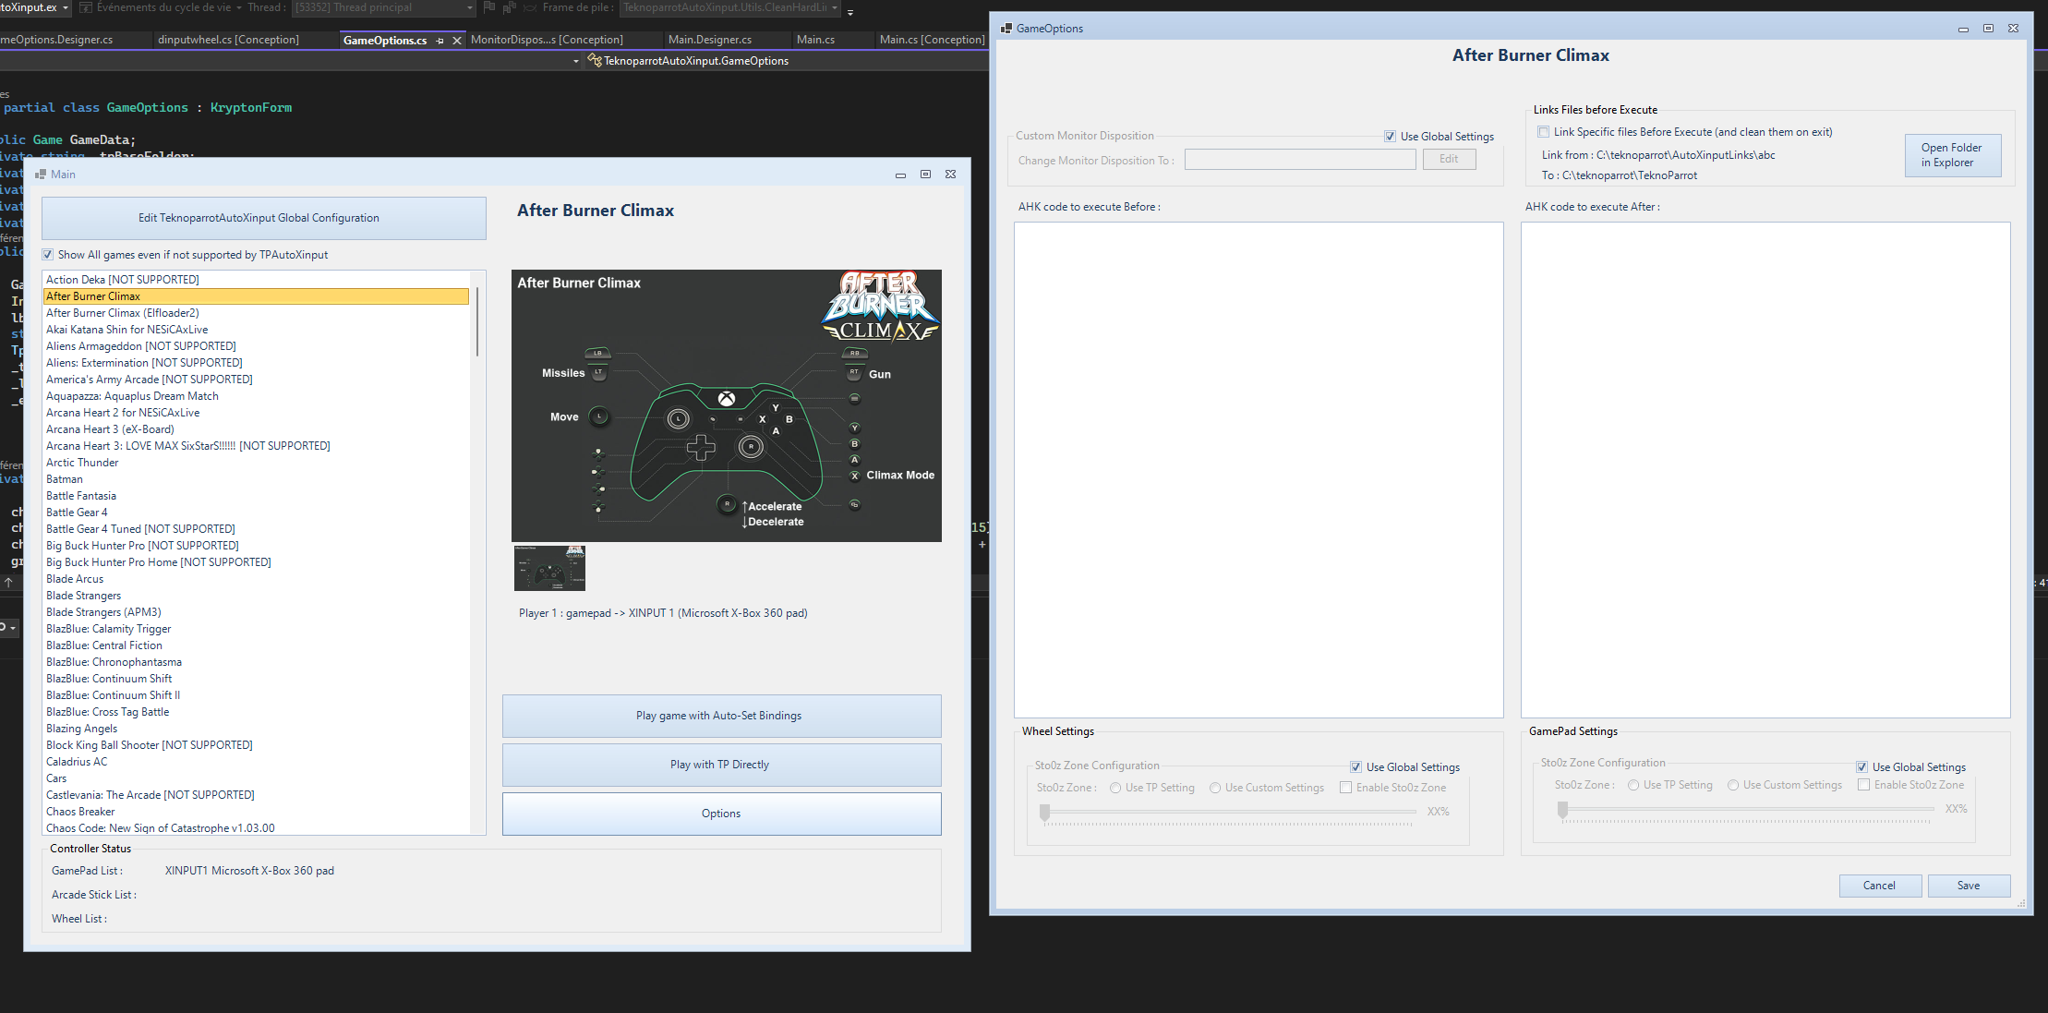Select Battle Gear 4 in the game list
The image size is (2048, 1013).
click(x=256, y=513)
